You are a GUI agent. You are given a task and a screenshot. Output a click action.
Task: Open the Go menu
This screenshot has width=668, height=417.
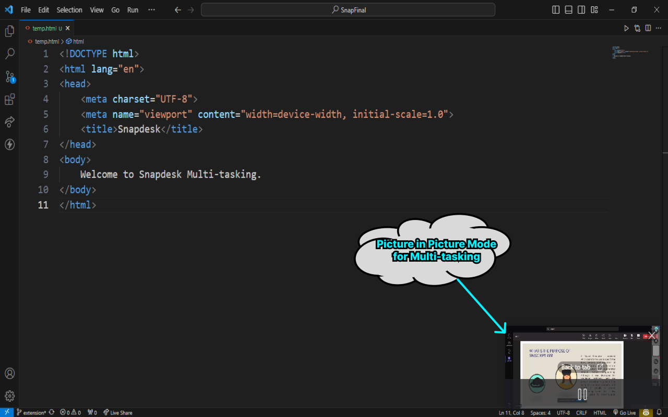pyautogui.click(x=115, y=10)
